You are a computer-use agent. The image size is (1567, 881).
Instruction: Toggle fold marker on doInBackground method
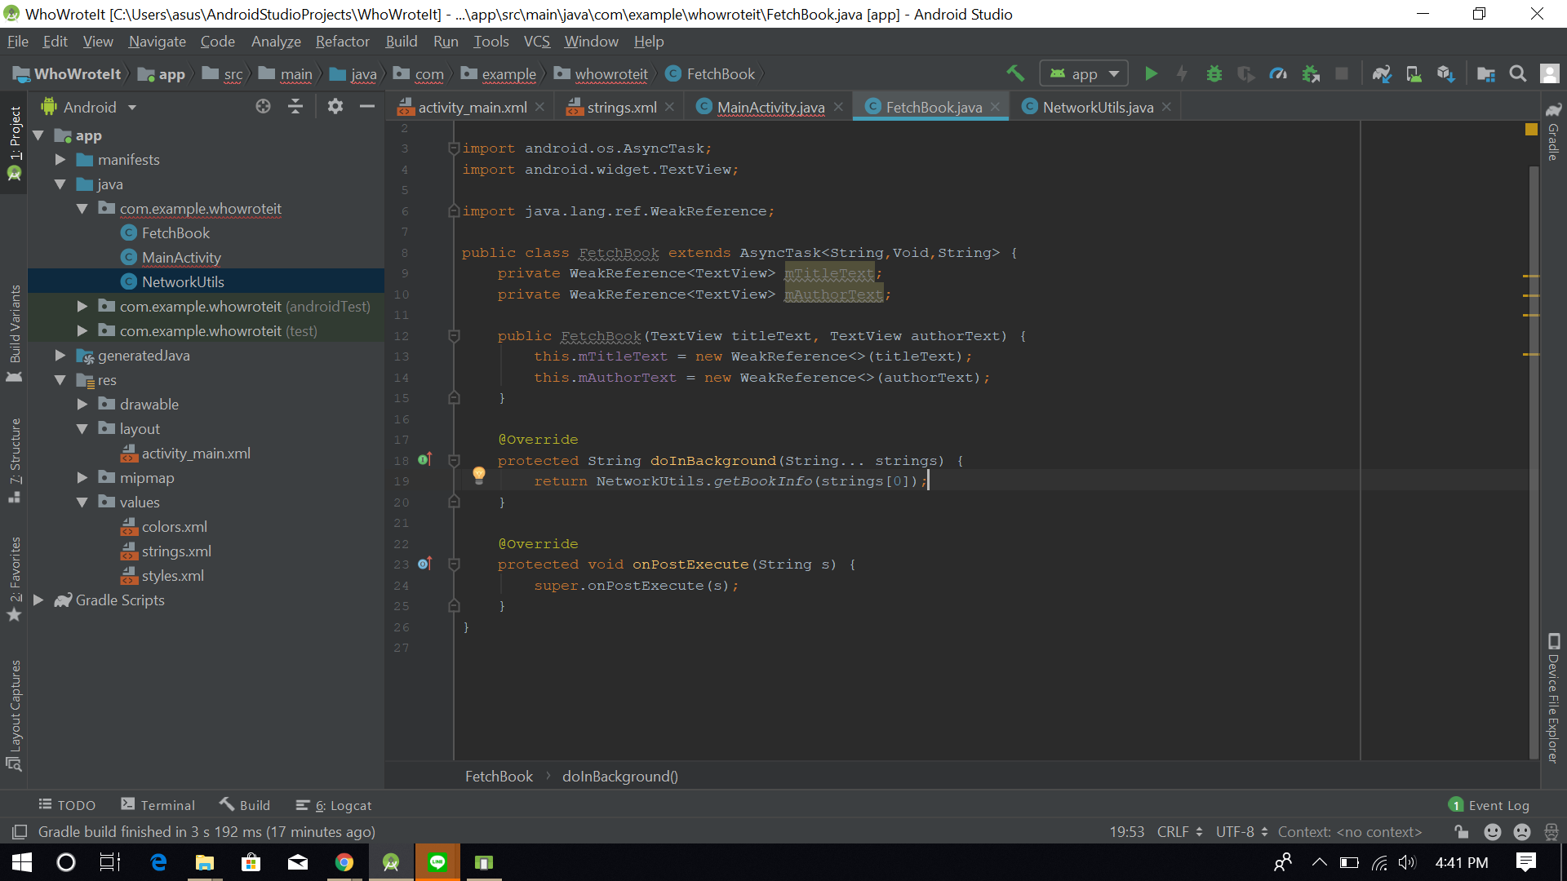455,461
